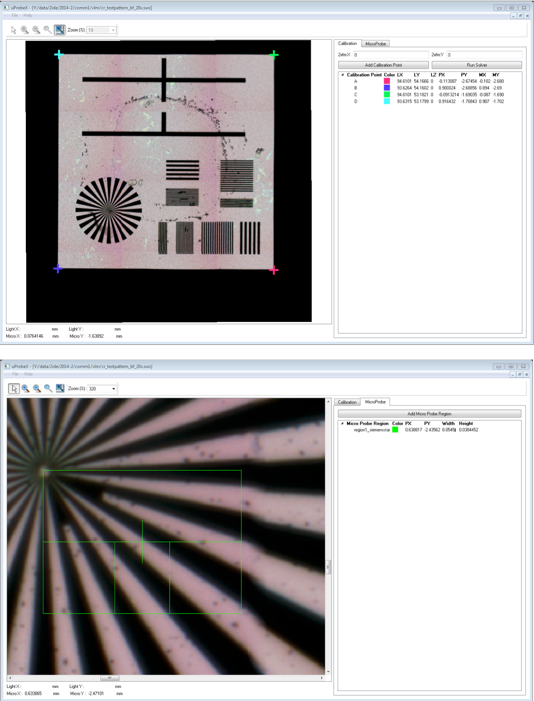The height and width of the screenshot is (701, 534).
Task: Select calibration point row C
Action: click(x=430, y=95)
